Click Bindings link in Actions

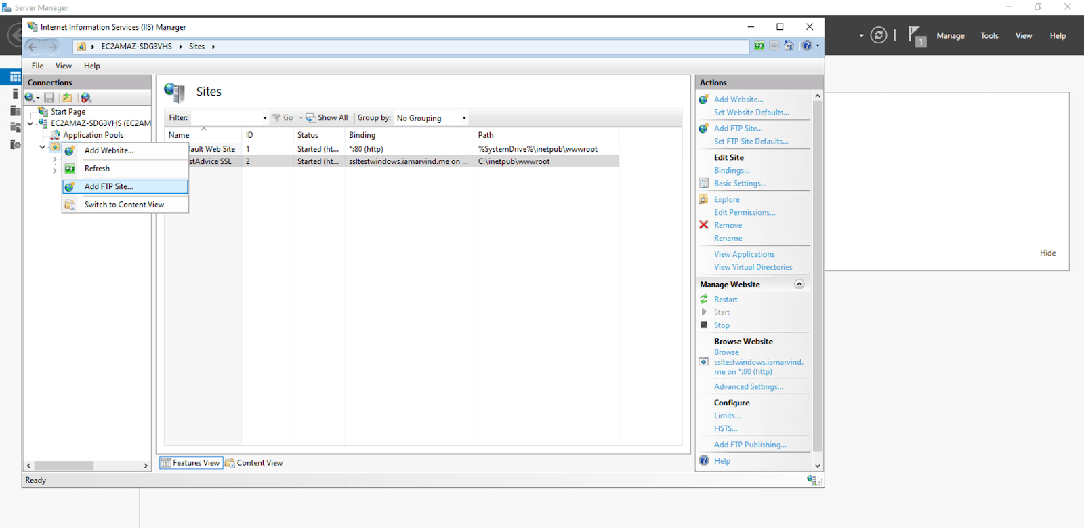coord(732,170)
